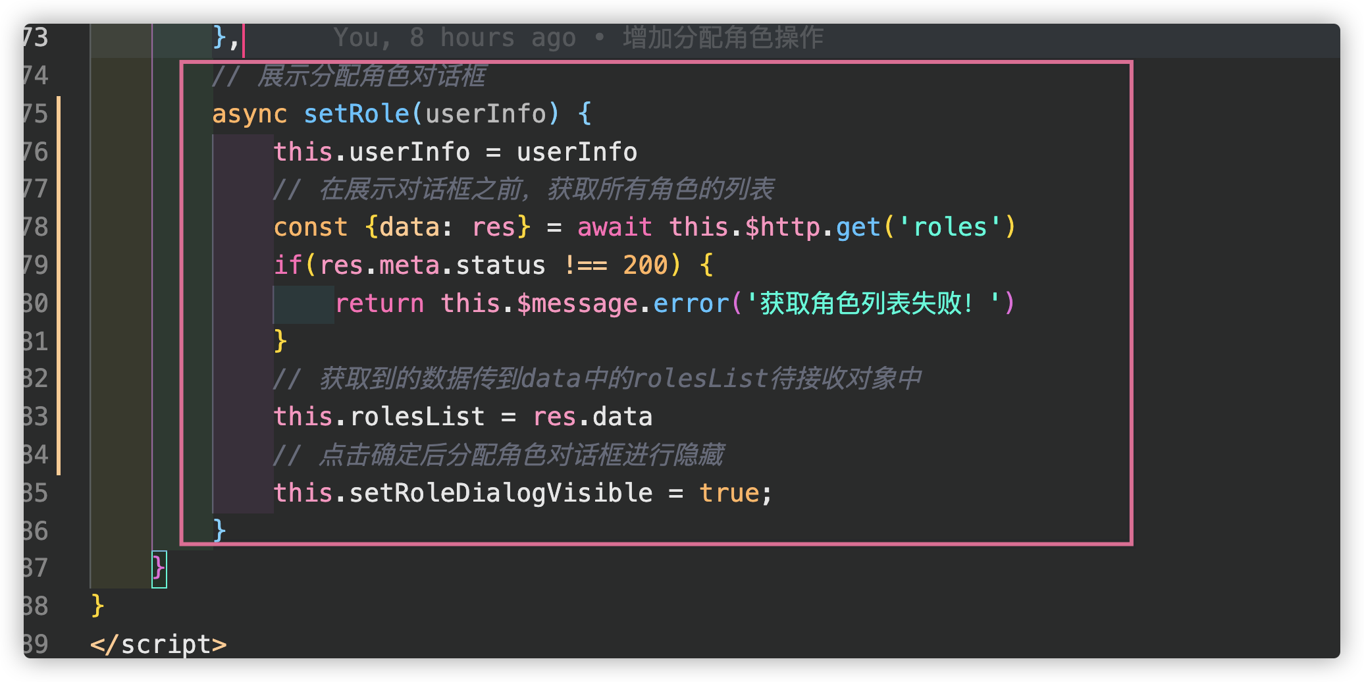The height and width of the screenshot is (682, 1364).
Task: Click 'this.userInfo' assignment on line 76
Action: pyautogui.click(x=372, y=152)
